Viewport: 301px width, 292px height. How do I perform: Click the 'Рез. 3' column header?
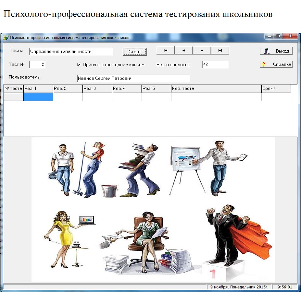click(x=97, y=89)
